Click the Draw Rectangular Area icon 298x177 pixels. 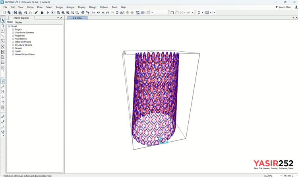pyautogui.click(x=3, y=62)
